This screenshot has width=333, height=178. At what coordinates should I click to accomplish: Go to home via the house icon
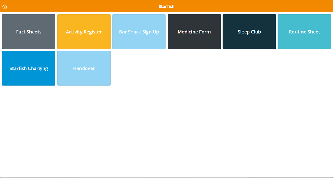point(5,7)
